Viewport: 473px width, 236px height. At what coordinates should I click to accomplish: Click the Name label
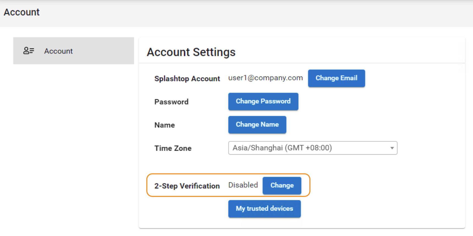(164, 125)
